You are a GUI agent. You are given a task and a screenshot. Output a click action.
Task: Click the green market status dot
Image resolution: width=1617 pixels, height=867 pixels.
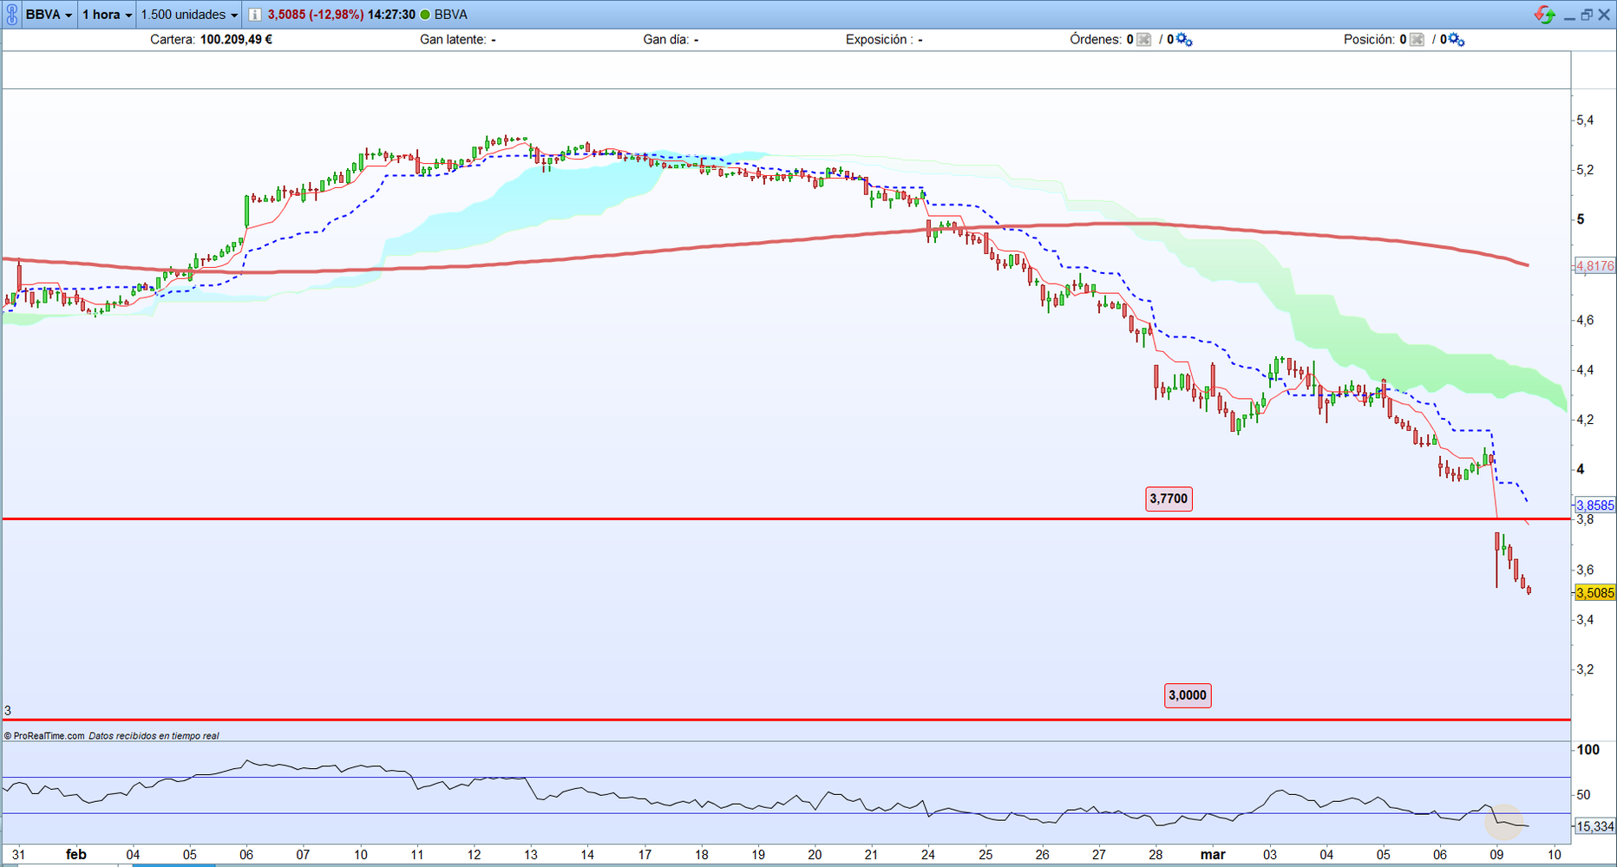(425, 15)
